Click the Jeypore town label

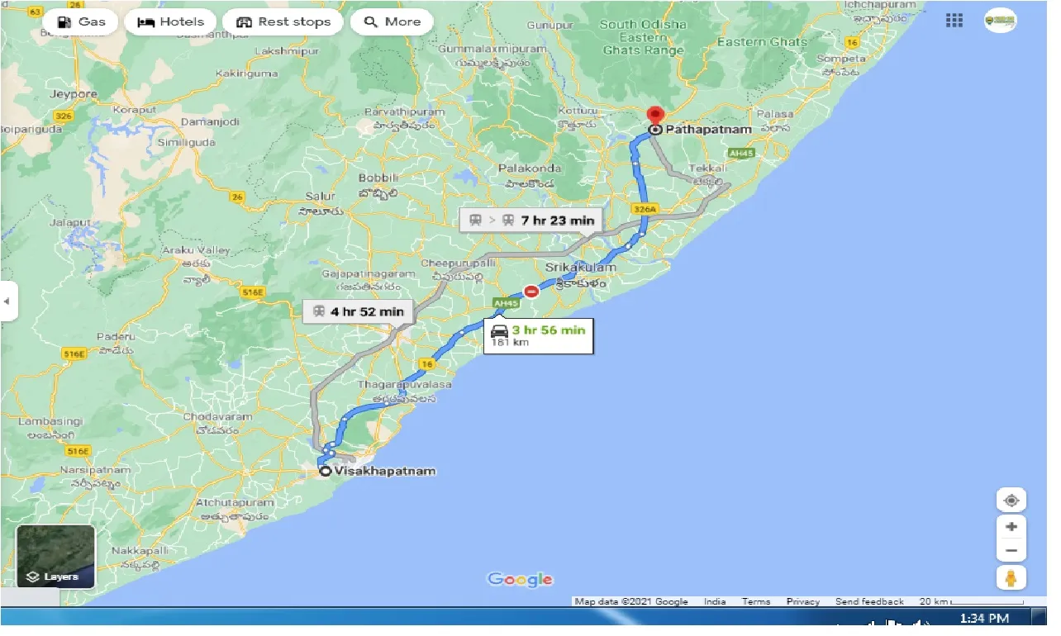point(74,94)
